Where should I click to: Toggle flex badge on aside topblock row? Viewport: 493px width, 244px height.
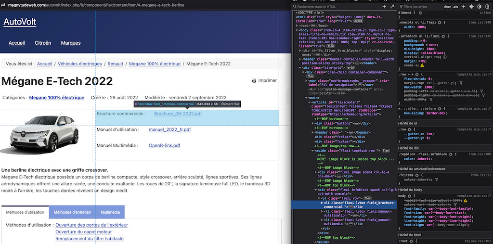click(386, 151)
